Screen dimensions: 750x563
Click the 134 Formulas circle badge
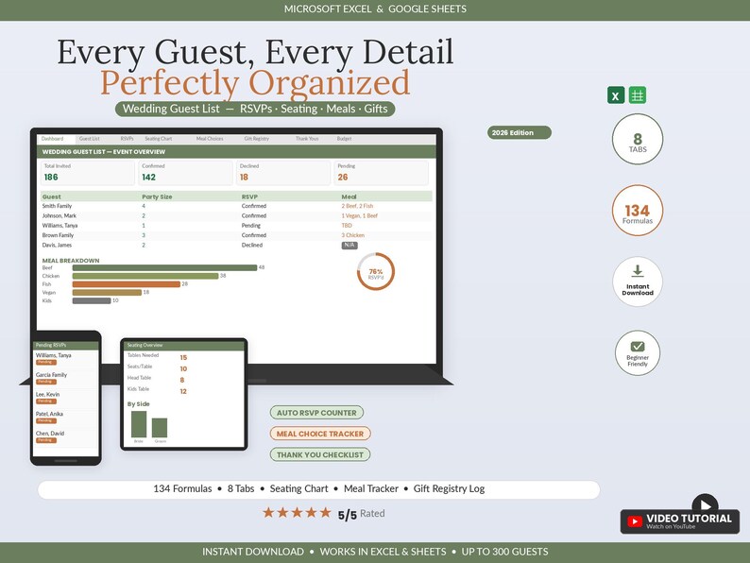click(x=637, y=210)
